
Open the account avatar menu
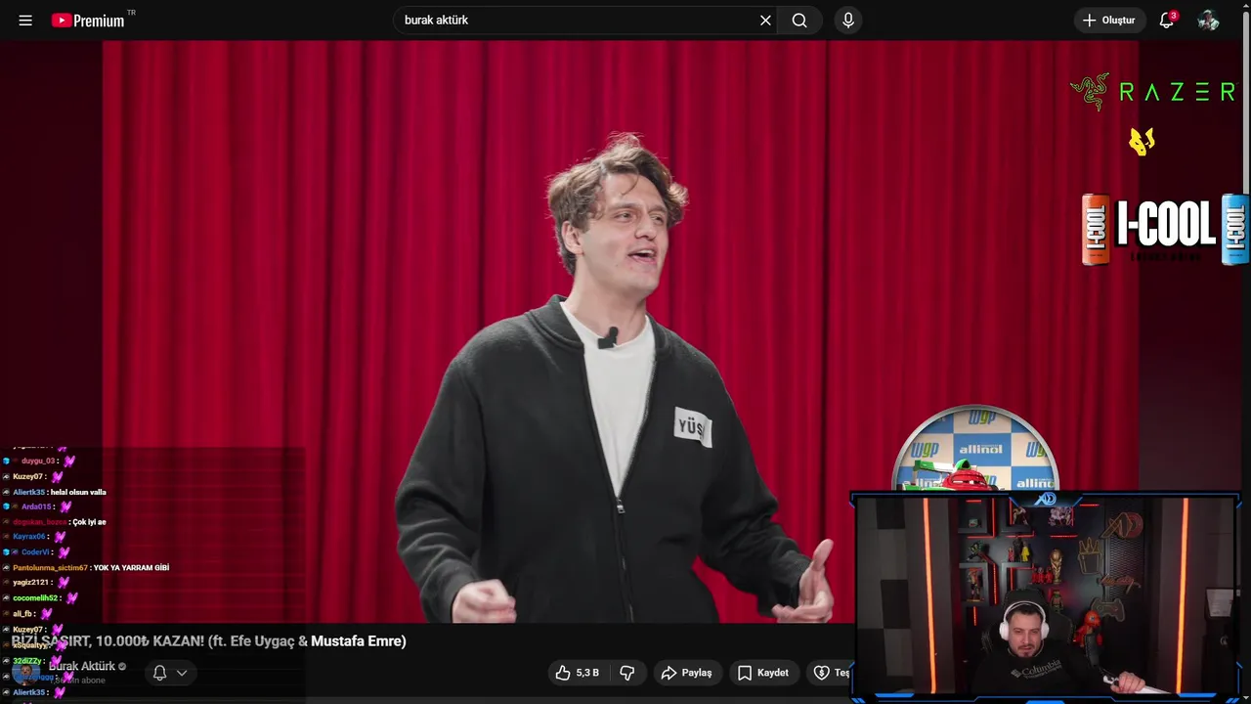[x=1209, y=20]
